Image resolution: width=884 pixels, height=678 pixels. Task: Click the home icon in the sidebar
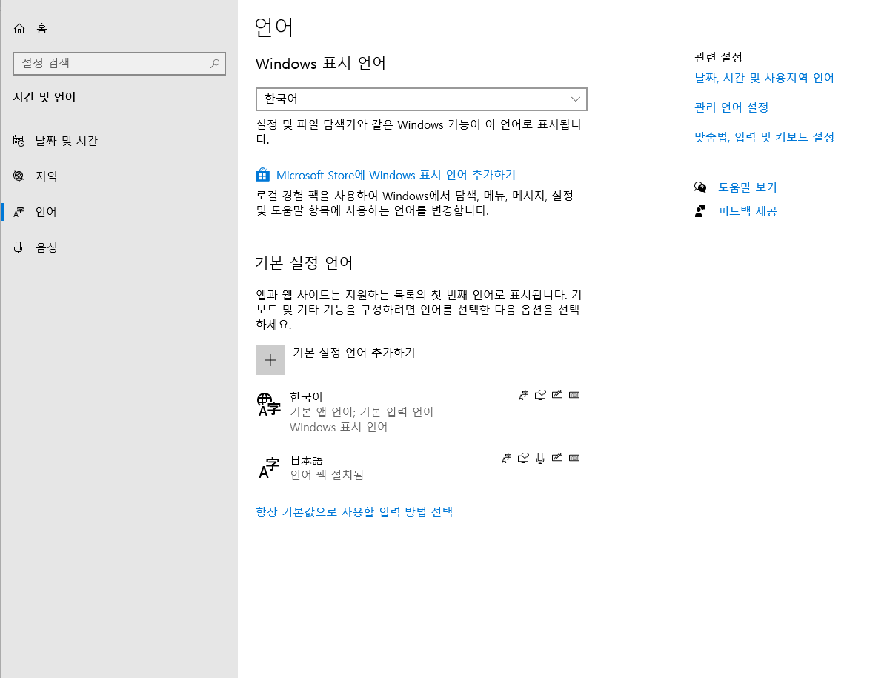coord(19,28)
